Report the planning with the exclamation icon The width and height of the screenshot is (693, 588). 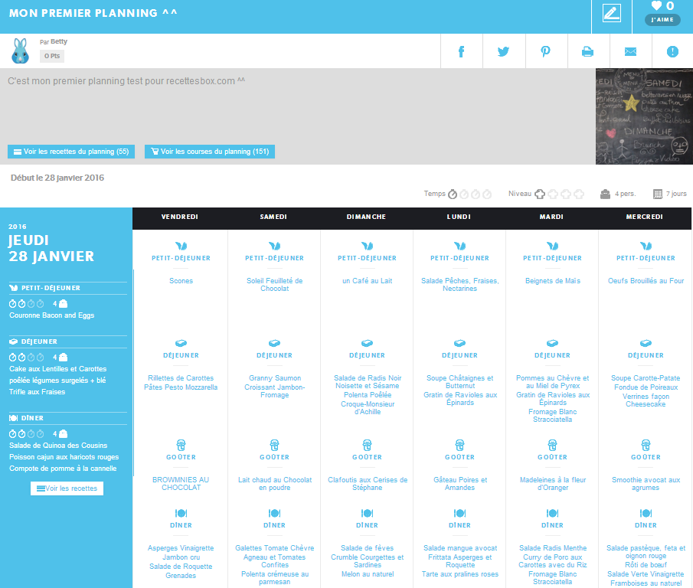[x=672, y=51]
